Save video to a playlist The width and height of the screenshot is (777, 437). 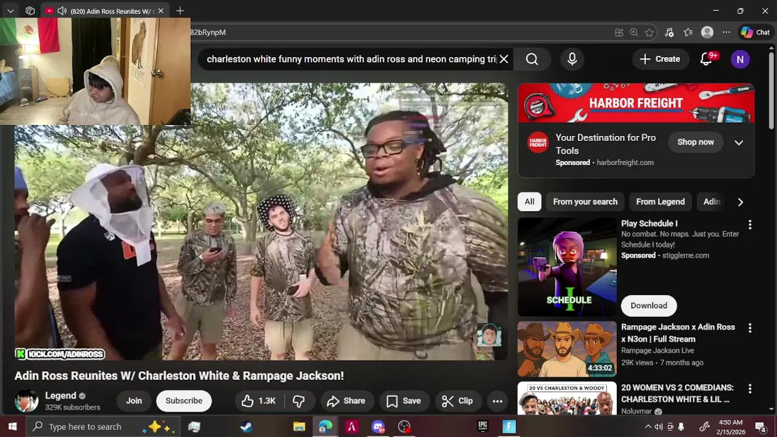(x=404, y=401)
